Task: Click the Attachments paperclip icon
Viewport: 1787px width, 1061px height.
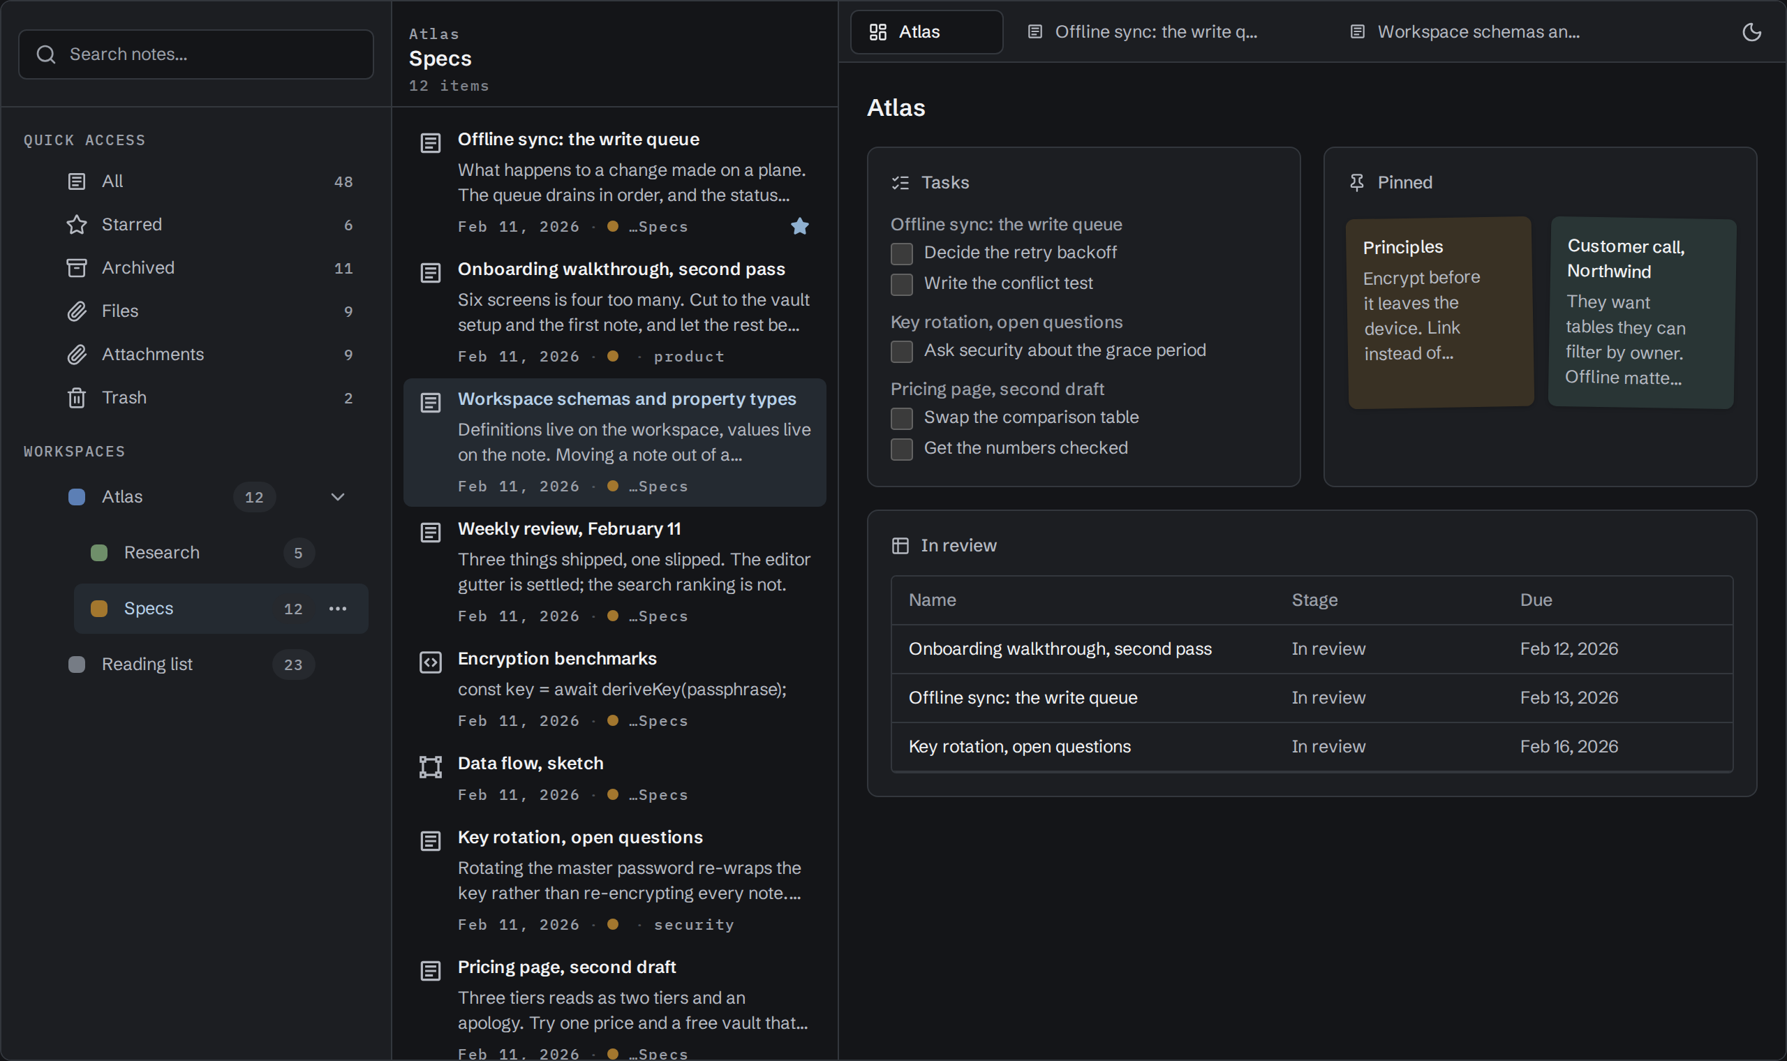Action: [x=77, y=355]
